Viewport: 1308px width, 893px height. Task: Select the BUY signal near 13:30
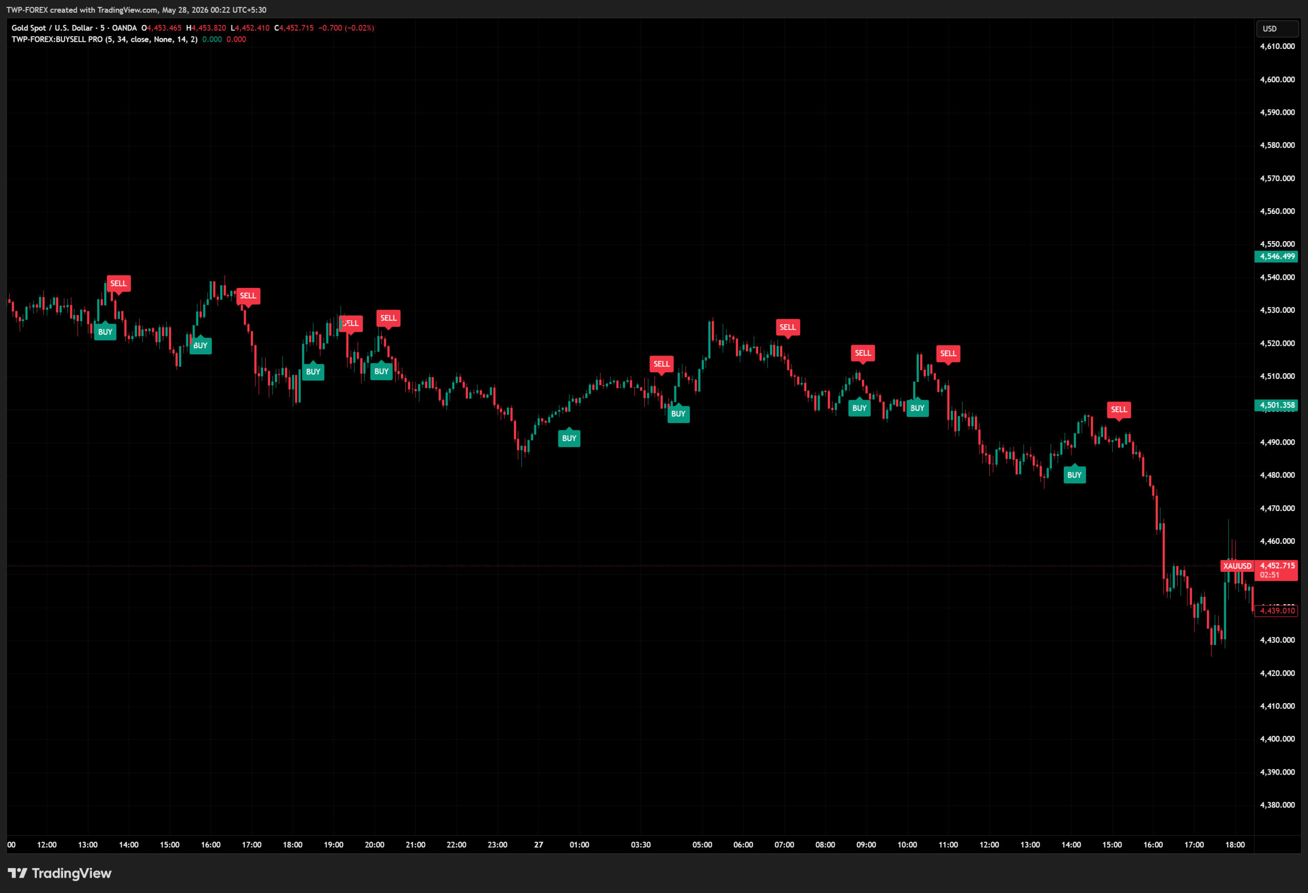(105, 332)
